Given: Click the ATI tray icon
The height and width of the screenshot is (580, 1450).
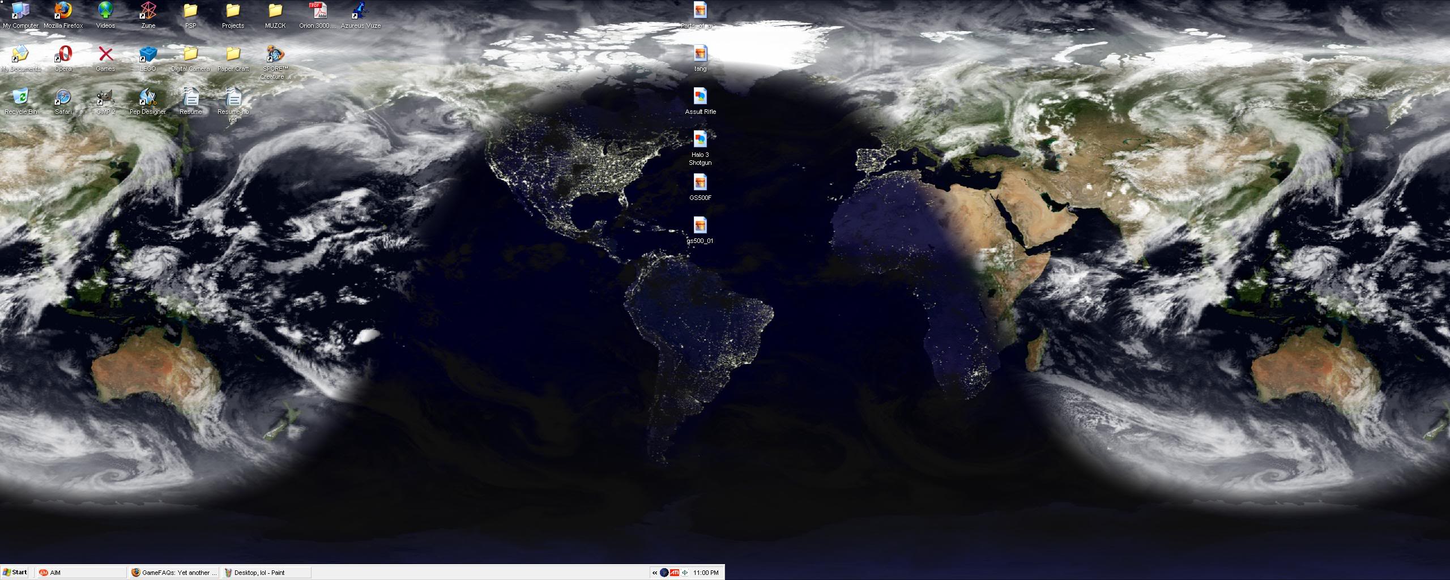Looking at the screenshot, I should pos(675,573).
